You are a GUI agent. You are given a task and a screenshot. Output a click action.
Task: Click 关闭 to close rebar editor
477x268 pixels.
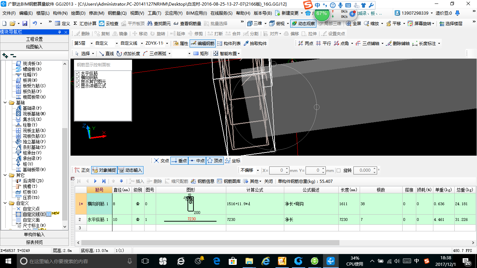tap(269, 181)
